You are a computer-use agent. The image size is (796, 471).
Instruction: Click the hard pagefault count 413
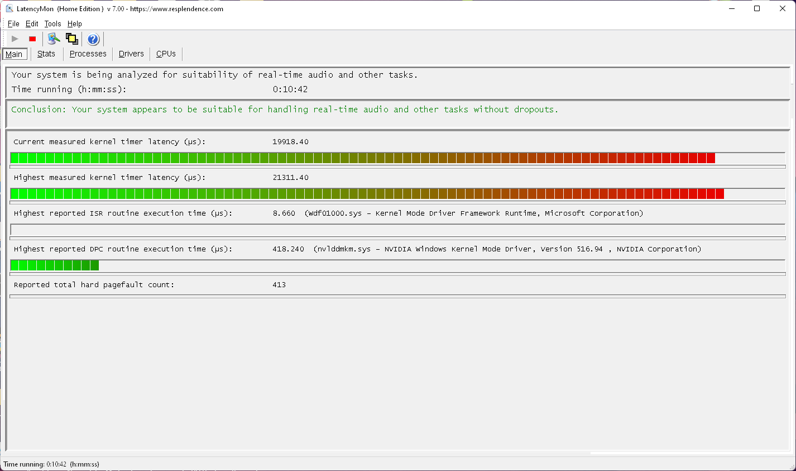[279, 285]
